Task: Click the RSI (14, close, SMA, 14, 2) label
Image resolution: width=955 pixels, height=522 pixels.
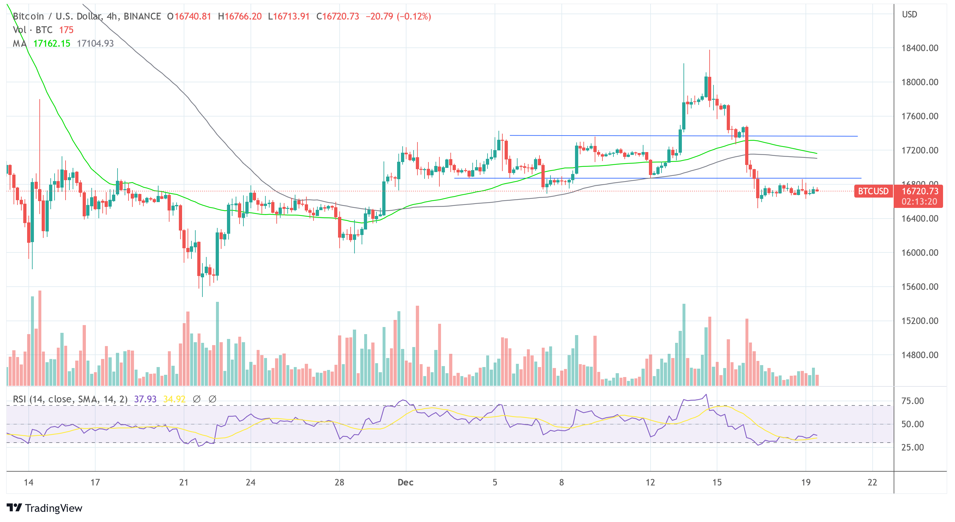Action: pyautogui.click(x=70, y=399)
